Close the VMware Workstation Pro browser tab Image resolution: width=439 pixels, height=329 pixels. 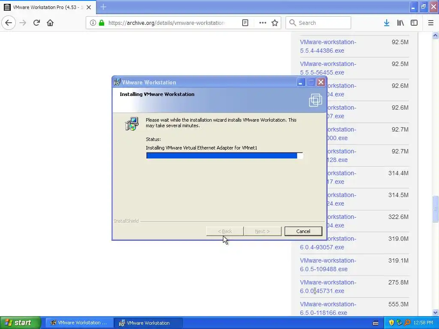click(89, 7)
